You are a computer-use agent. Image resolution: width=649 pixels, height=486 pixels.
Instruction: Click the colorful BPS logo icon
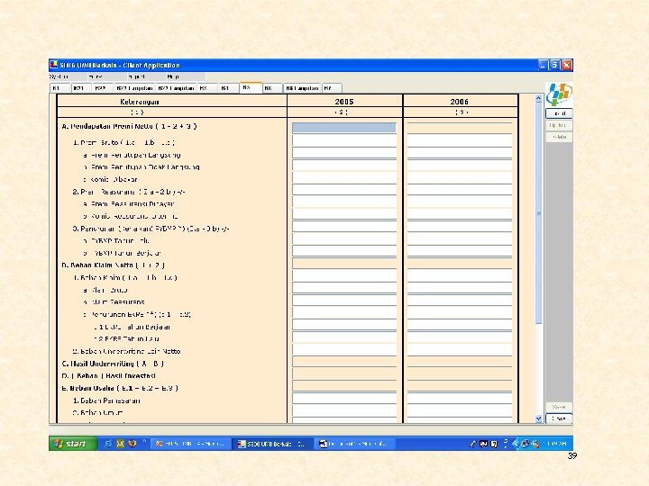tap(559, 94)
